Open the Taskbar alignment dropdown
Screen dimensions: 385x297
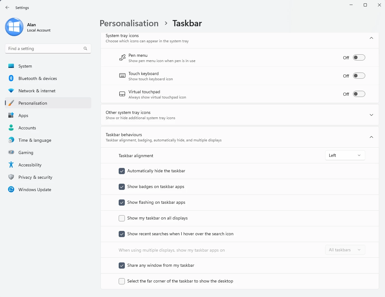click(x=345, y=155)
